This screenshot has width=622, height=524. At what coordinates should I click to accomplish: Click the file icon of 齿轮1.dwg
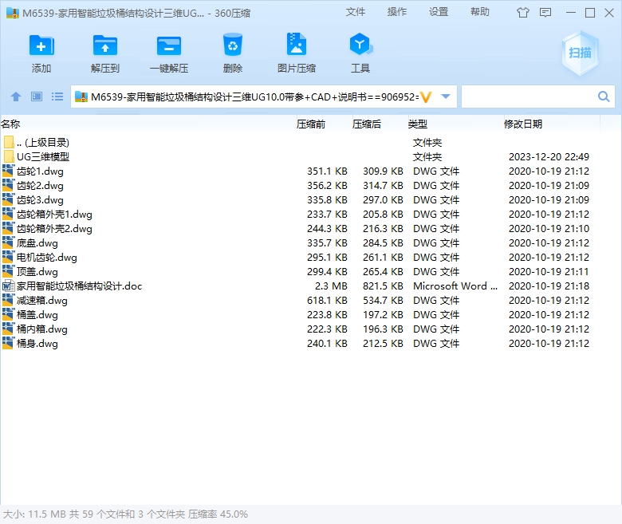(x=8, y=171)
